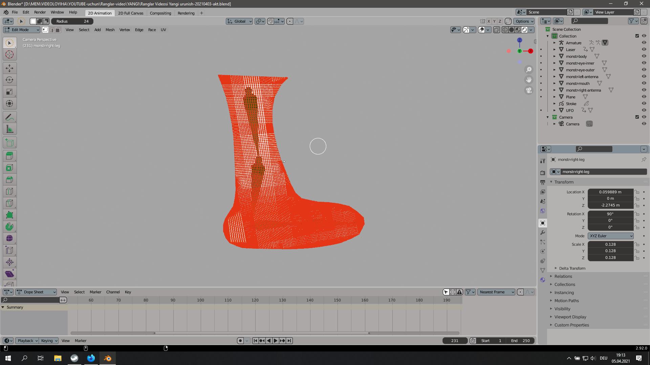
Task: Open the Dope Sheet mode dropdown
Action: [36, 292]
